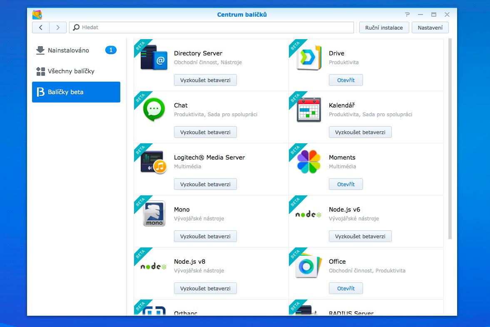Open the Nastavení settings button
The width and height of the screenshot is (490, 327).
point(430,27)
